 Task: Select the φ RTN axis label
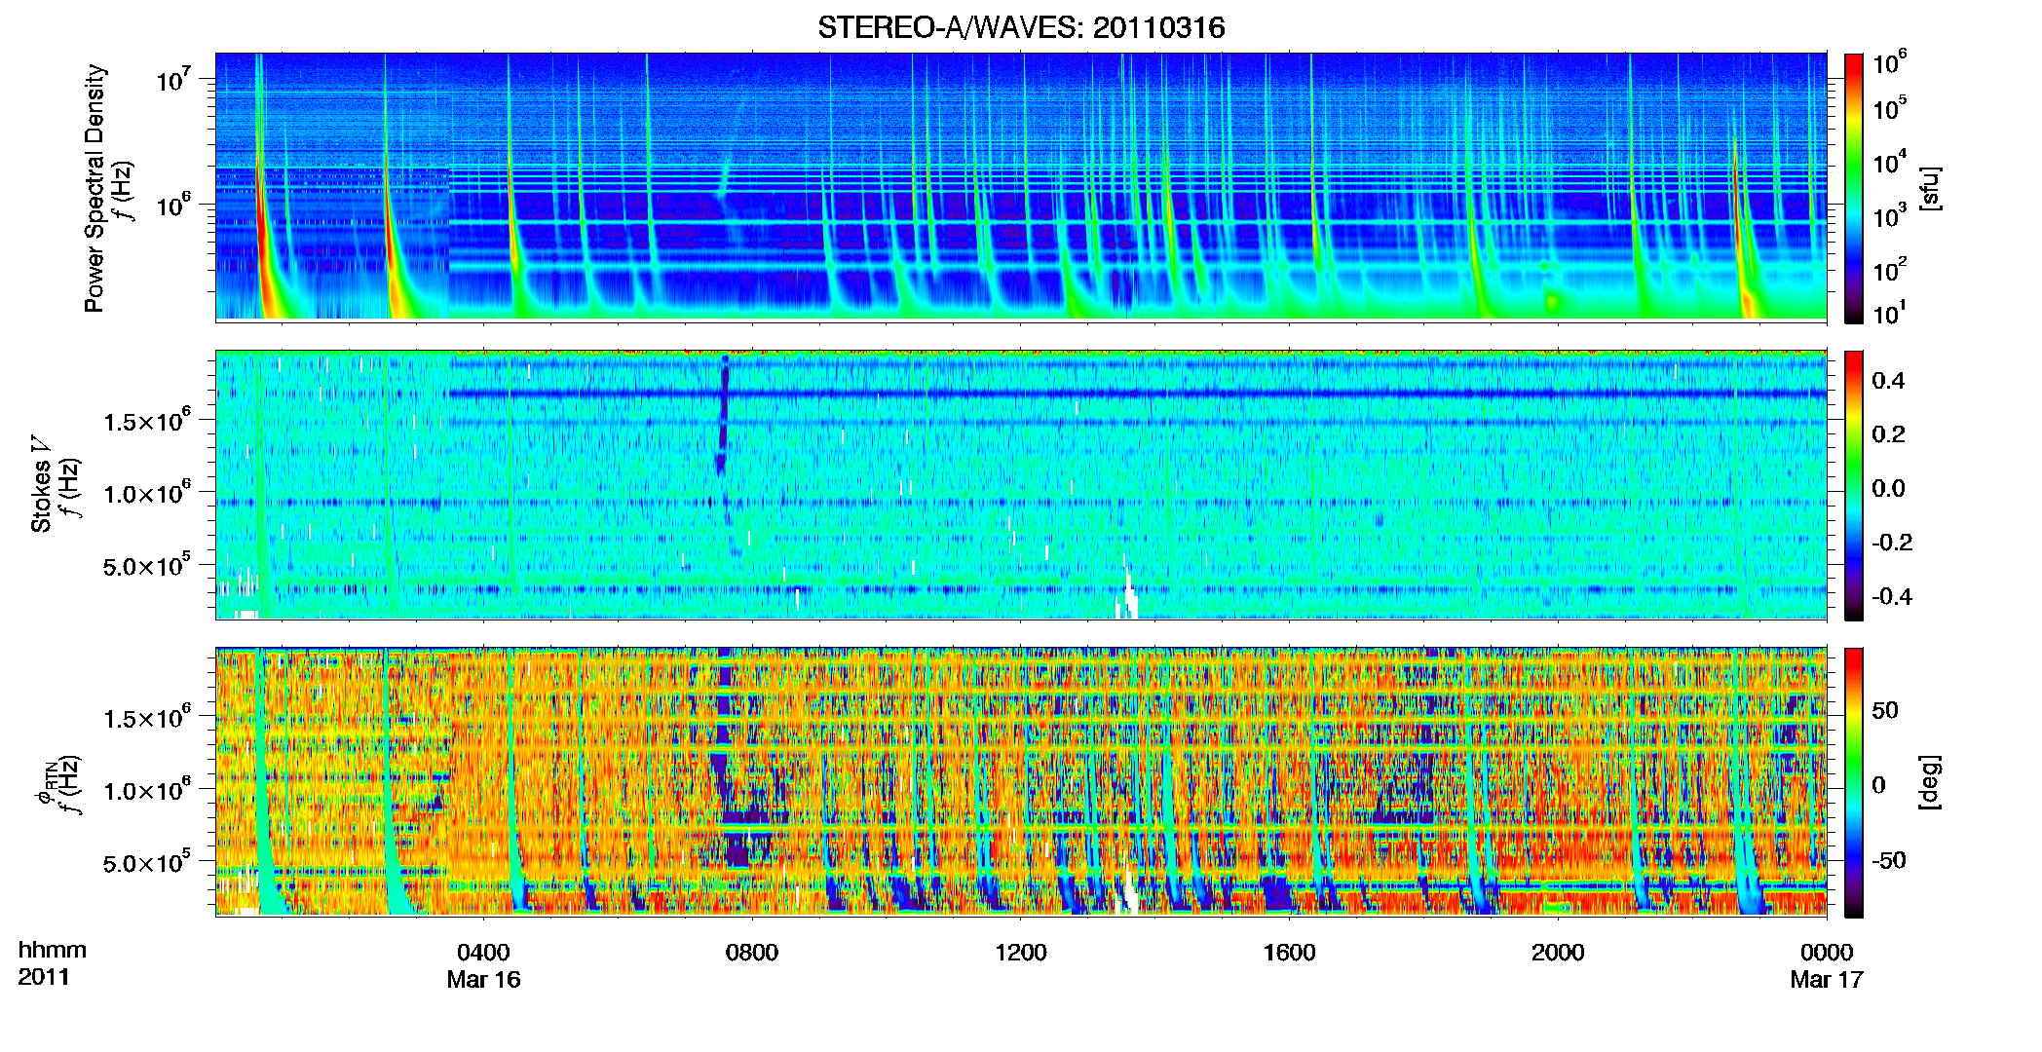[x=45, y=782]
